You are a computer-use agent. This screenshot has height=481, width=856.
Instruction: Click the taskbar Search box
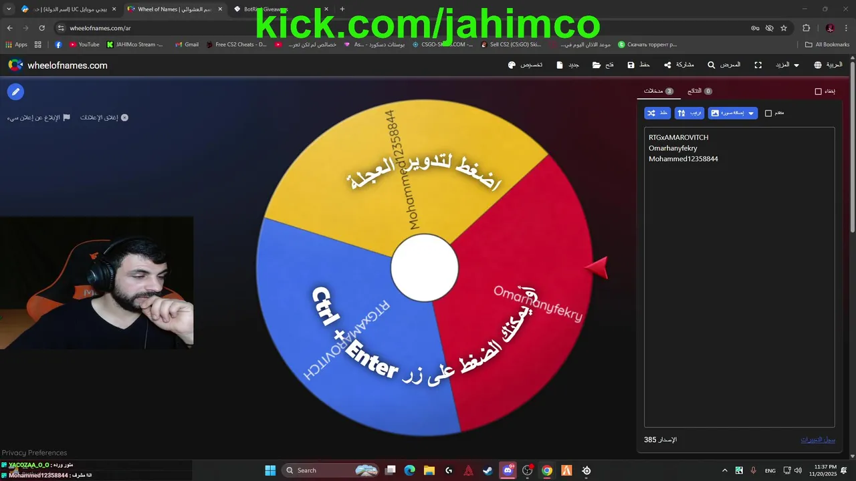(x=330, y=470)
